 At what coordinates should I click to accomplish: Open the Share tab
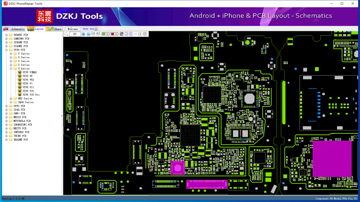54,29
